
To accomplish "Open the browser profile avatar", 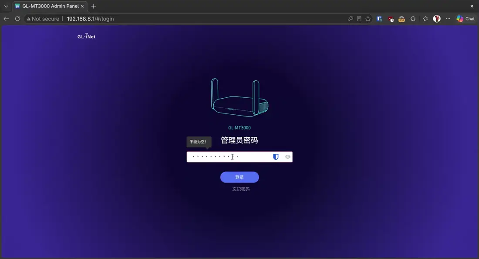I will point(437,19).
